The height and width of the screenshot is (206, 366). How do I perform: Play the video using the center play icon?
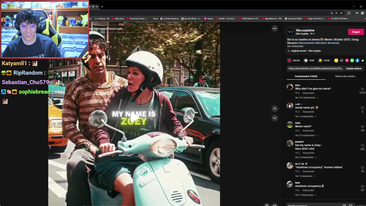point(134,118)
